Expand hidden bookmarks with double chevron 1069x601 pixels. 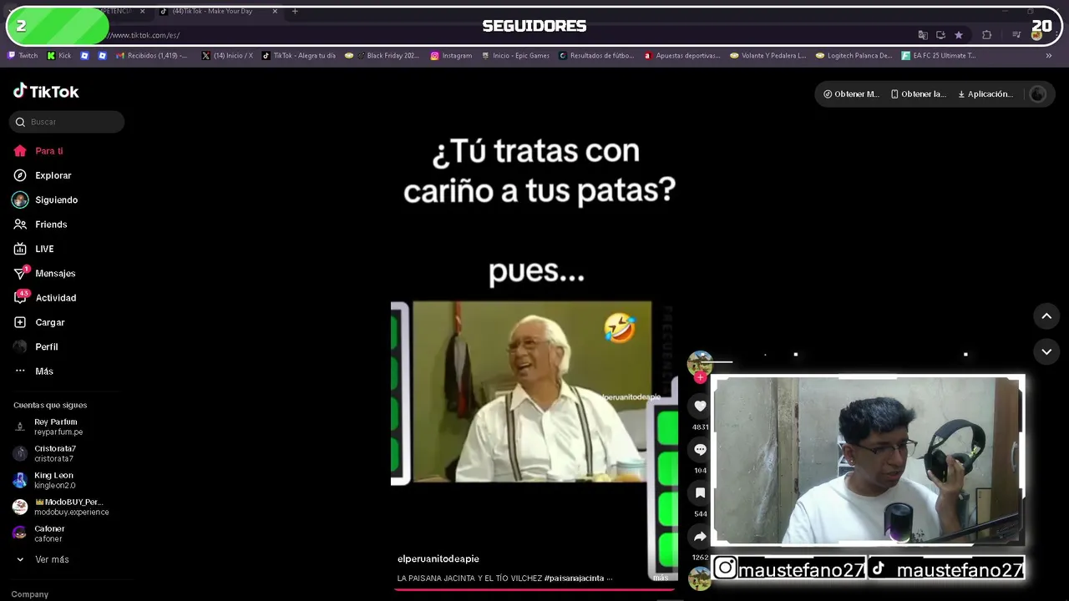click(x=1049, y=56)
